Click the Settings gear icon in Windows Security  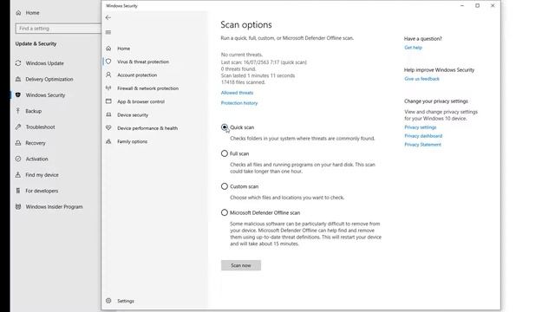tap(108, 301)
